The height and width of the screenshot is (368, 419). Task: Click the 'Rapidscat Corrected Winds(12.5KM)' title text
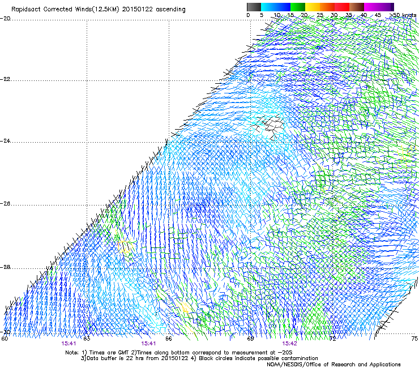tap(65, 10)
